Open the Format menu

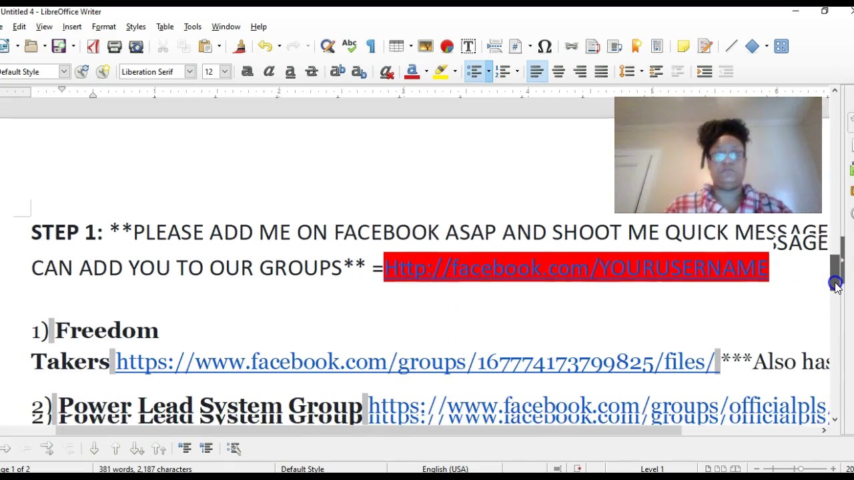click(x=104, y=27)
